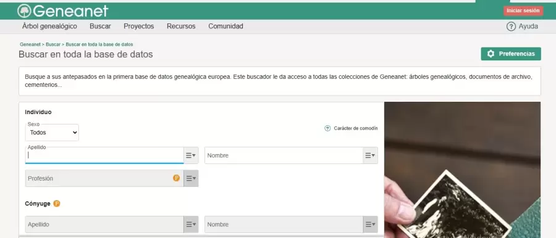Click the gear icon on Preferencias button

pyautogui.click(x=491, y=54)
